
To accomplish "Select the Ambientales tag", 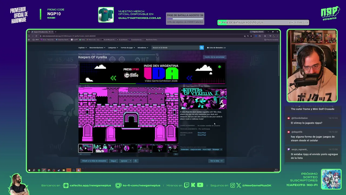I will [185, 149].
